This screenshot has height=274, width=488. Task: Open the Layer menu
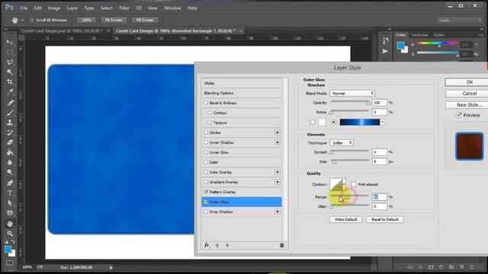pos(72,8)
